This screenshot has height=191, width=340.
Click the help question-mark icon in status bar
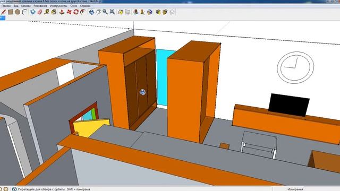click(14, 189)
